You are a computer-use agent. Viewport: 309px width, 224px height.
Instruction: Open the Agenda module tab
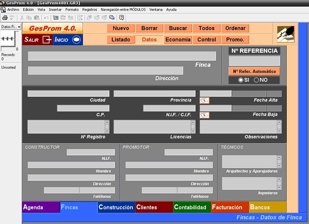point(41,207)
